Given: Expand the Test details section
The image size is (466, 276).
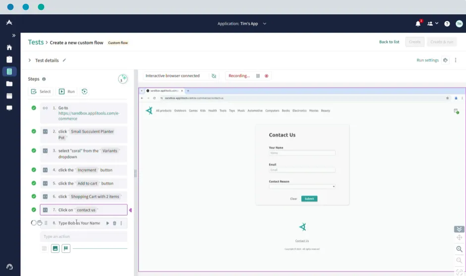Looking at the screenshot, I should (30, 60).
